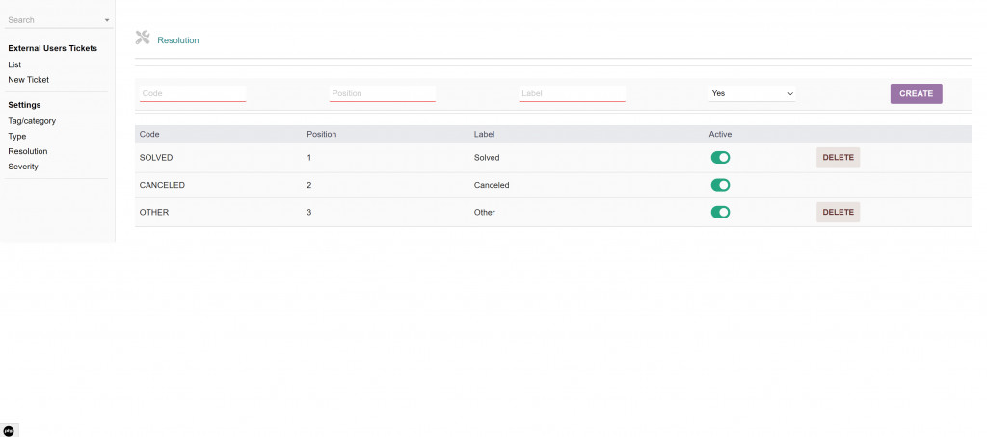Open New Ticket in the sidebar
This screenshot has width=987, height=437.
pos(28,80)
